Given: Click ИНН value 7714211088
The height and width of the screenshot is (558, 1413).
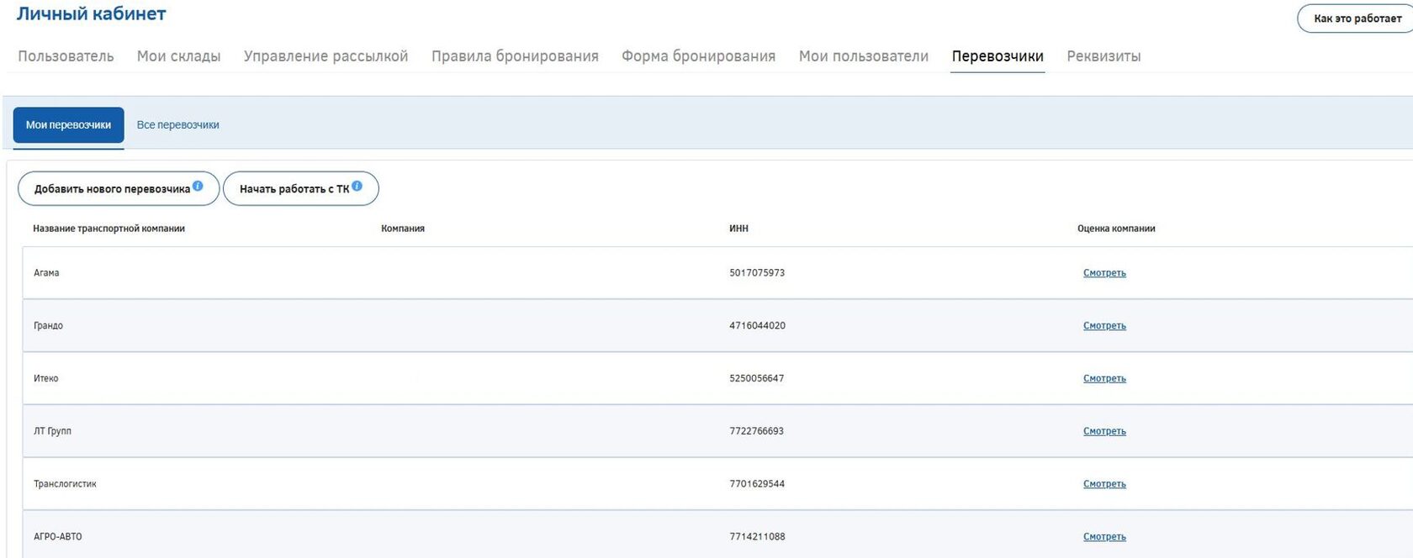Looking at the screenshot, I should point(757,537).
